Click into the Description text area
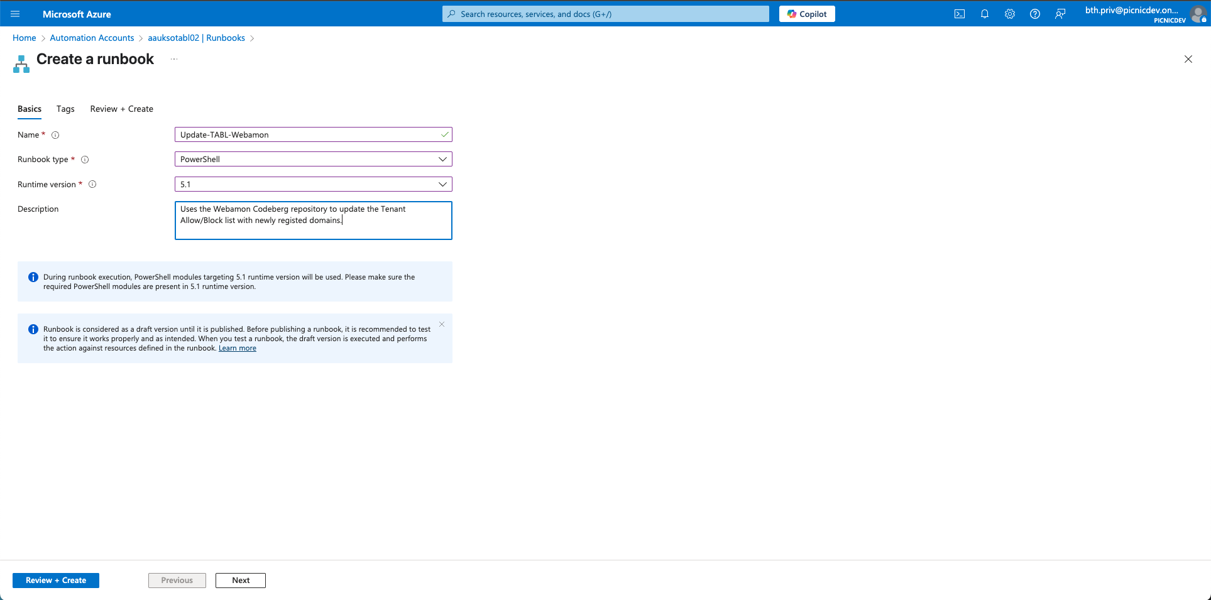Screen dimensions: 1211x600 (314, 221)
